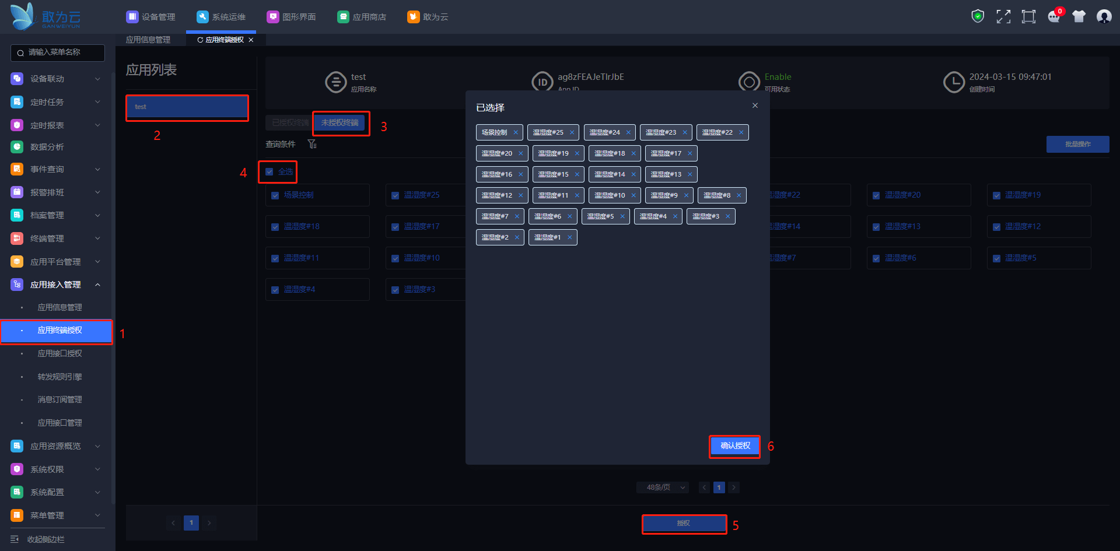Click the 批量操作 batch operation button

pyautogui.click(x=1077, y=144)
